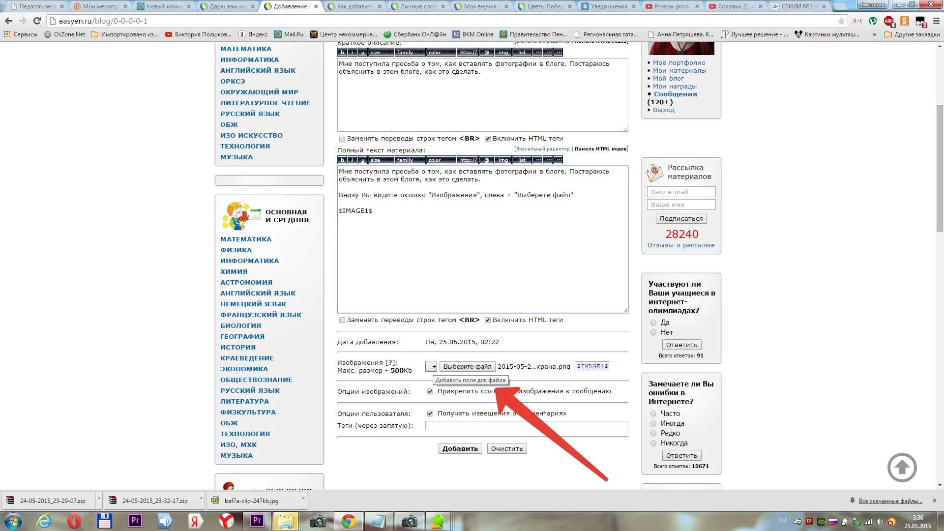
Task: Click 'Ваш e-mail' input field
Action: 681,192
